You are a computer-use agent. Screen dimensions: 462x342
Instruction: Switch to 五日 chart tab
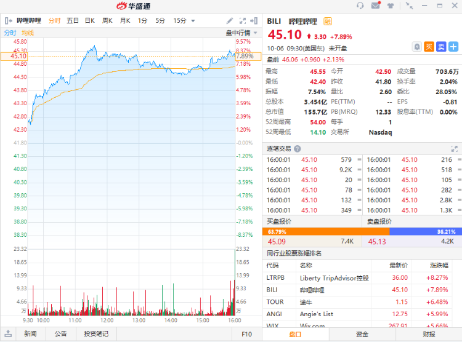point(73,20)
